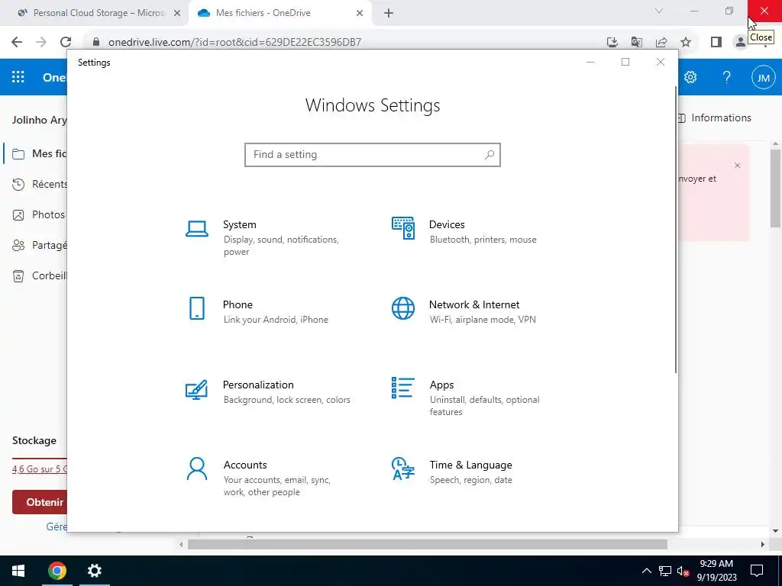Click Chrome install app icon in address bar
Viewport: 782px width, 586px height.
pyautogui.click(x=612, y=42)
